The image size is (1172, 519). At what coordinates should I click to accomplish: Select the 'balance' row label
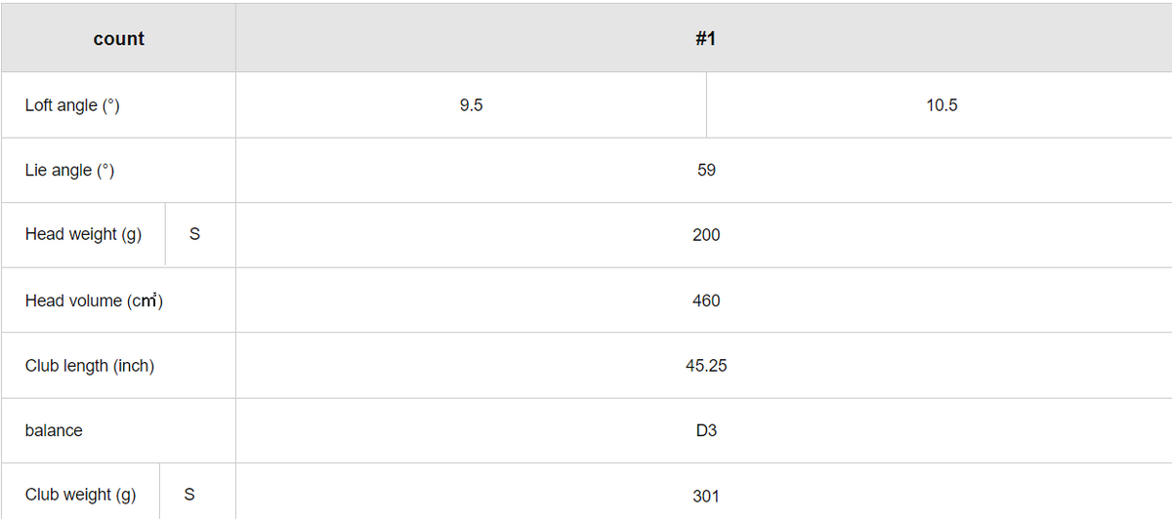point(54,430)
